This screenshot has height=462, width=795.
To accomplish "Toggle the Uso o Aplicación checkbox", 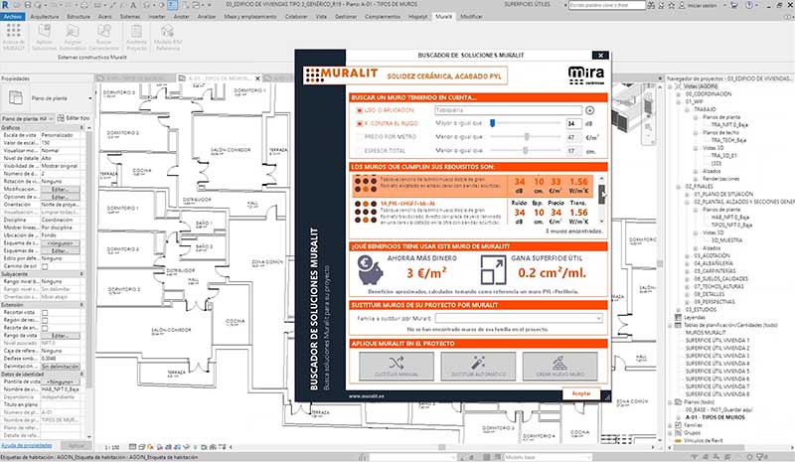I will tap(360, 110).
